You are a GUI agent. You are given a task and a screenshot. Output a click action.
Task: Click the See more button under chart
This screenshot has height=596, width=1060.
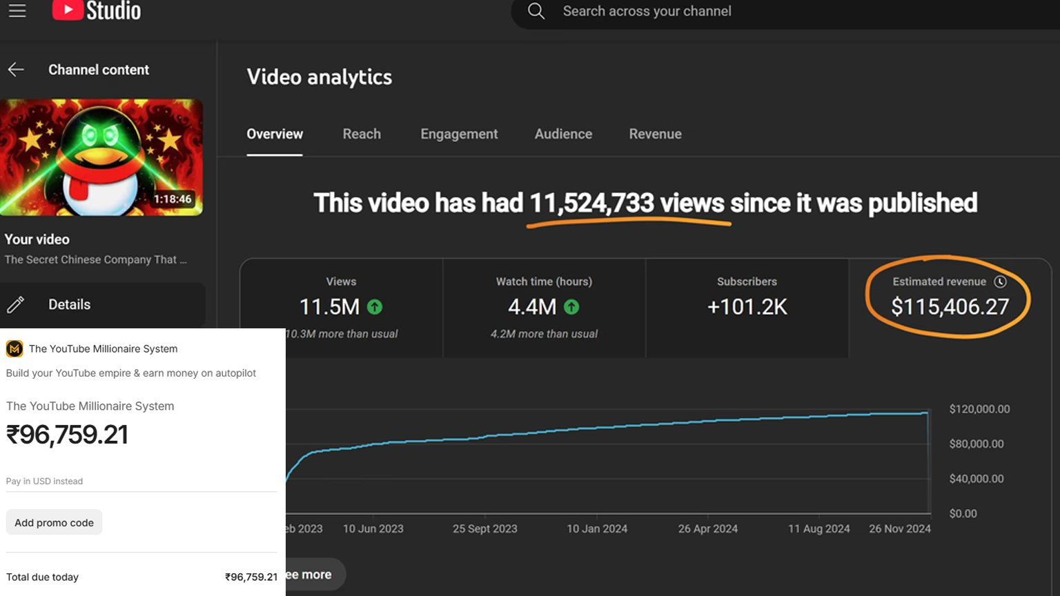(315, 575)
